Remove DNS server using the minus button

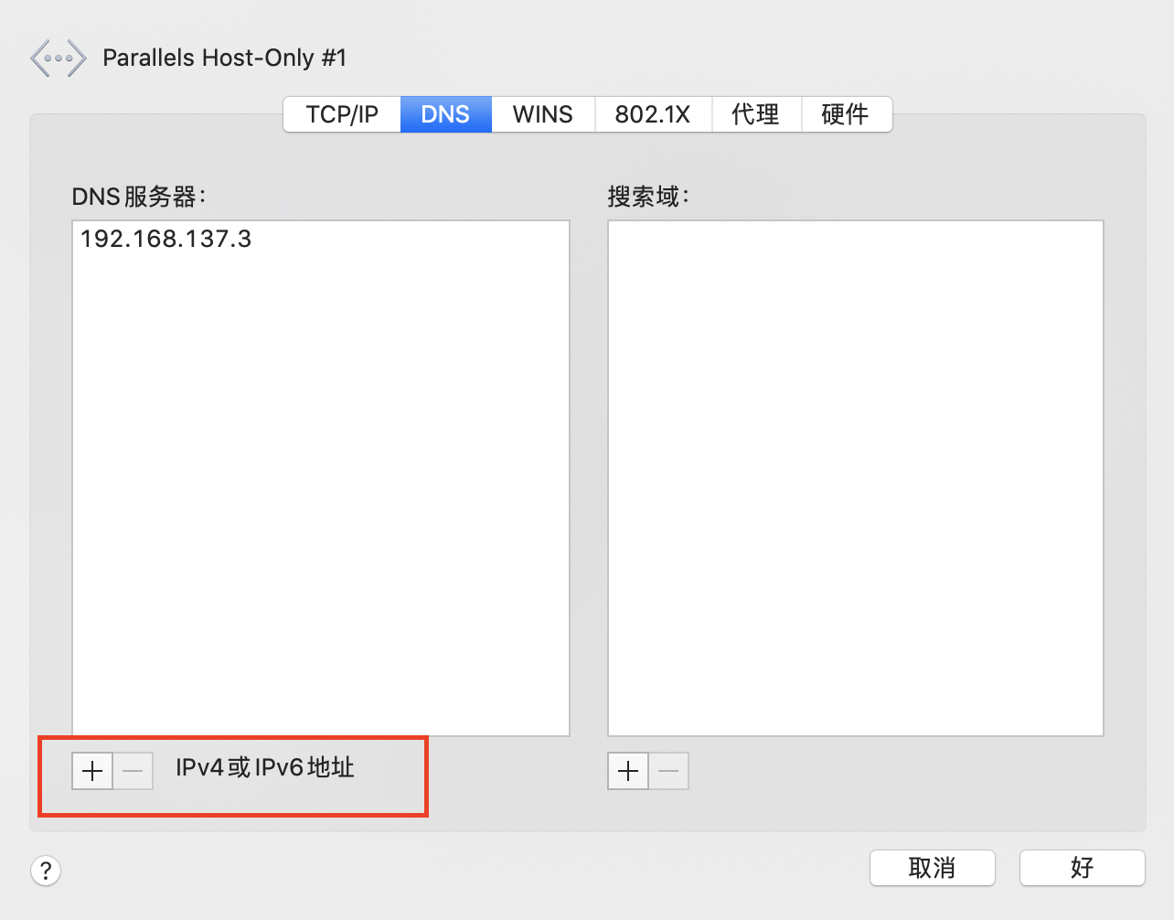(x=133, y=771)
